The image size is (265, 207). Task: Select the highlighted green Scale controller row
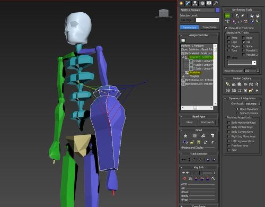[x=201, y=57]
